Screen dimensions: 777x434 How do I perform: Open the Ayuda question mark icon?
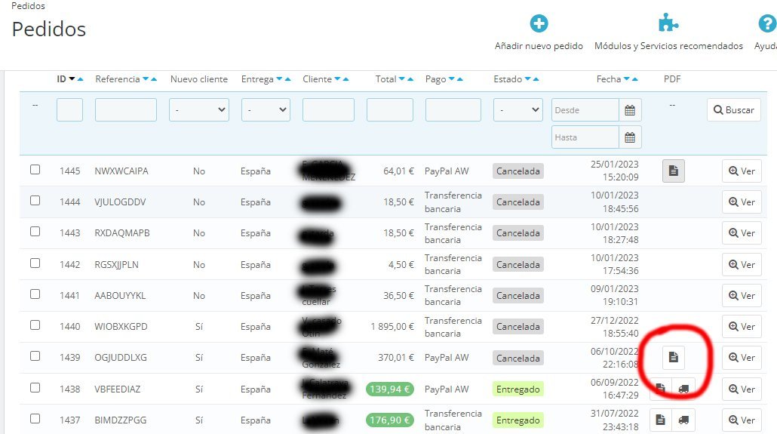pyautogui.click(x=767, y=24)
